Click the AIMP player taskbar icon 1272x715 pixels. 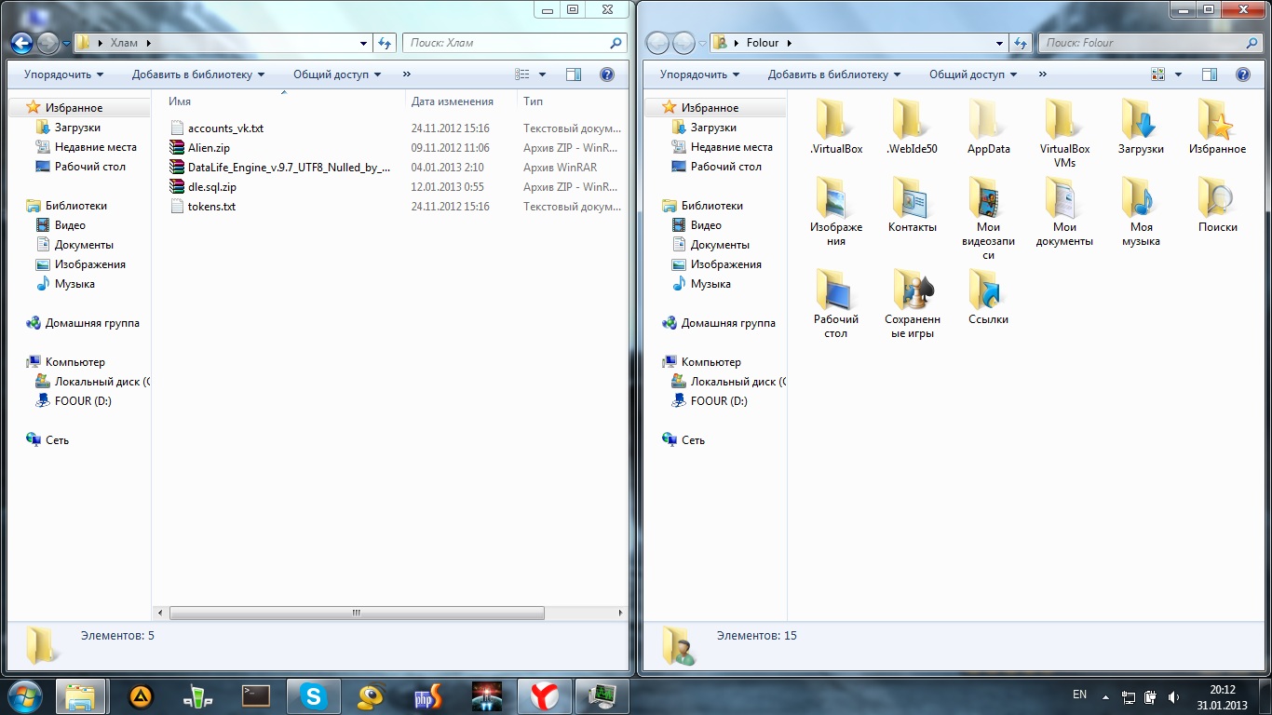[x=140, y=695]
